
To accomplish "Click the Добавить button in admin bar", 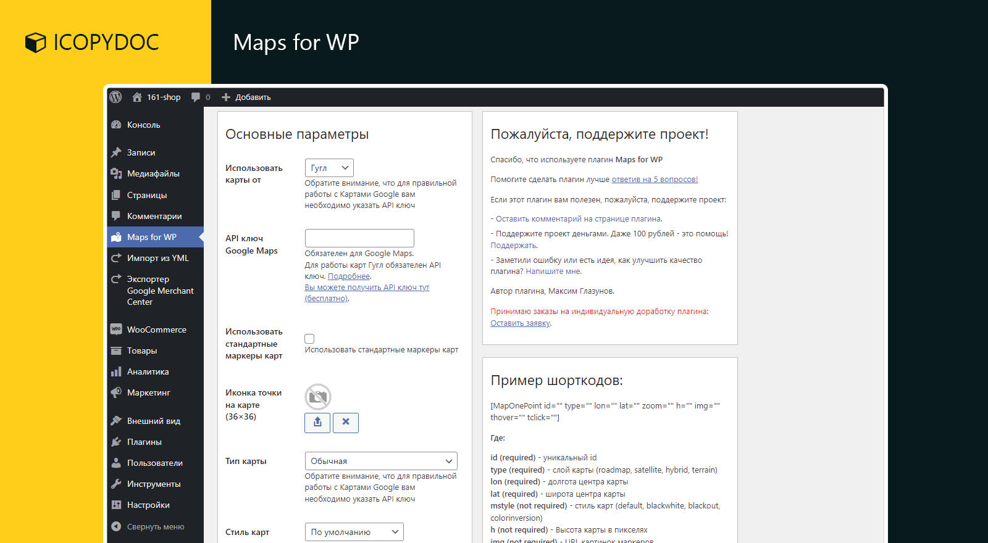I will point(246,97).
